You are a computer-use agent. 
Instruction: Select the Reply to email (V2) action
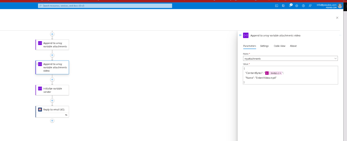click(x=52, y=112)
